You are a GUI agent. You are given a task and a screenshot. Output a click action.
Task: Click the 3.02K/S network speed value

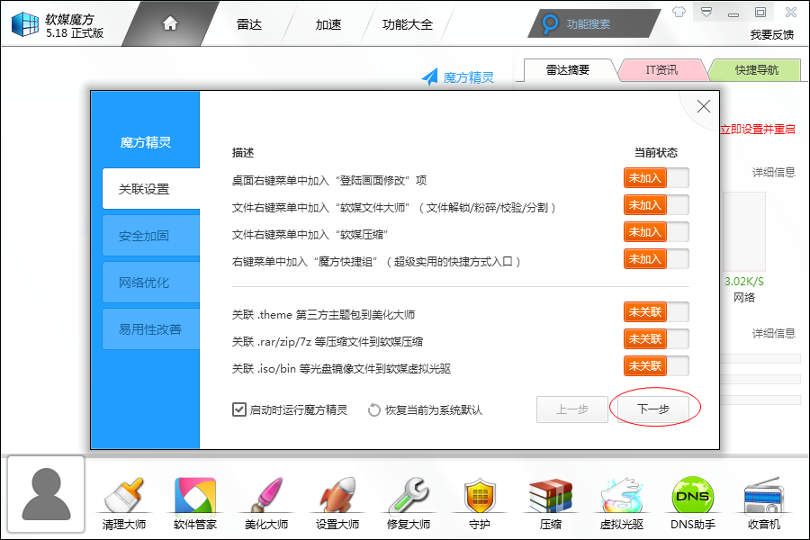744,281
